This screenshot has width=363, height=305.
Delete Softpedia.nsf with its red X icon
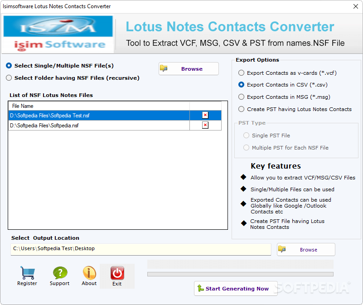tap(205, 126)
